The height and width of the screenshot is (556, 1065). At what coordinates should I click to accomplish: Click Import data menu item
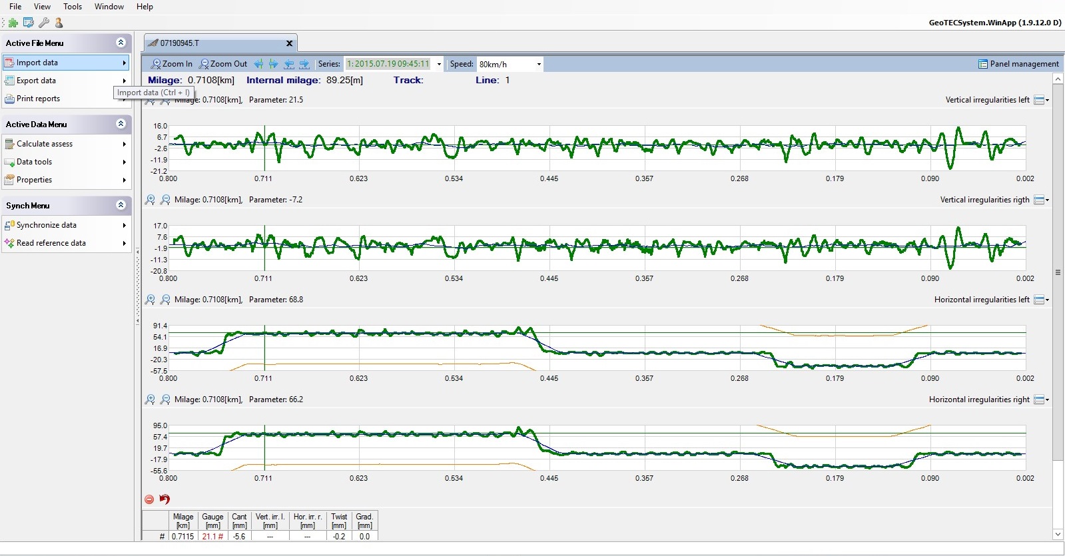[66, 63]
